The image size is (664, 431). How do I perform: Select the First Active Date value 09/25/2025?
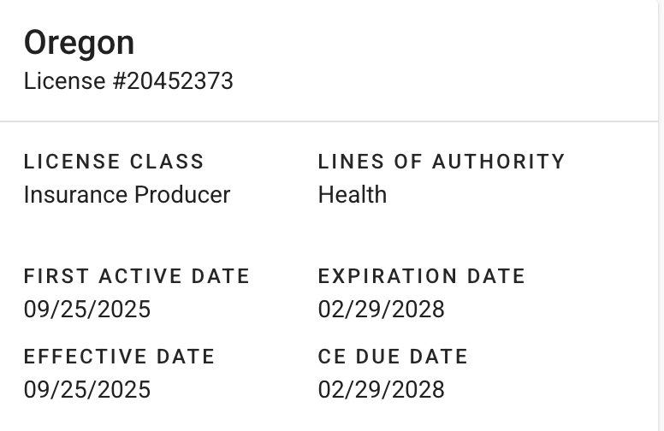point(87,309)
